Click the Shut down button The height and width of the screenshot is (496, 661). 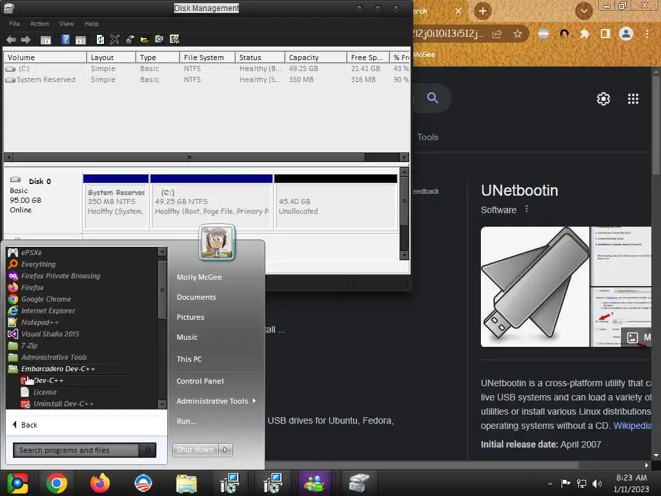[x=195, y=450]
